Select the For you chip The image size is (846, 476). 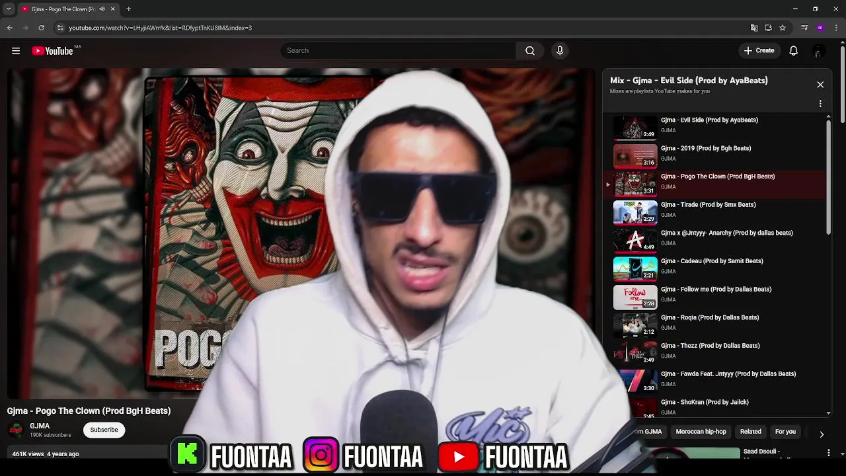[785, 432]
